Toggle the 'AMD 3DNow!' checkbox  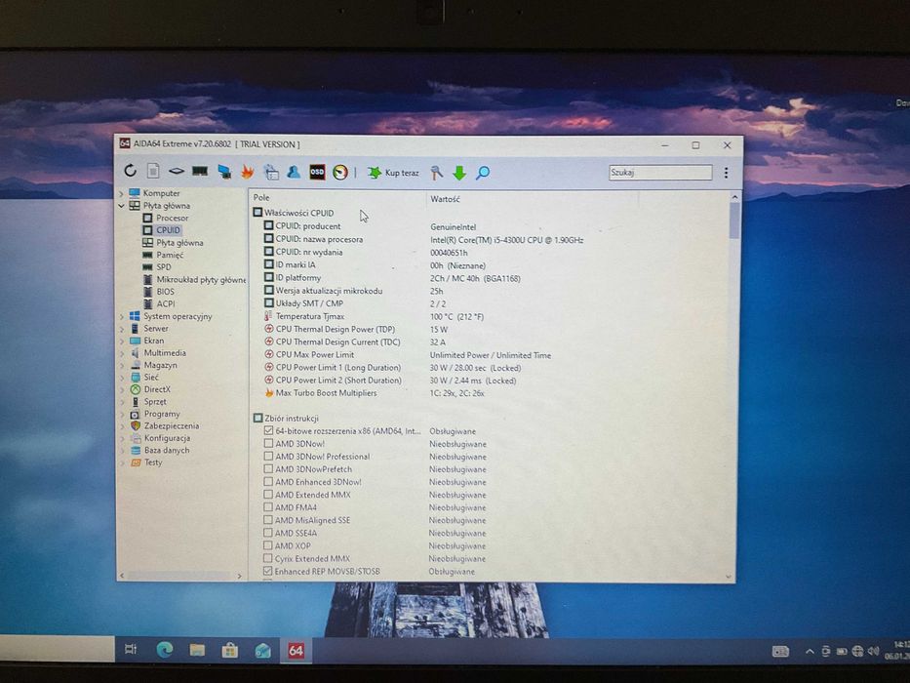pyautogui.click(x=268, y=443)
